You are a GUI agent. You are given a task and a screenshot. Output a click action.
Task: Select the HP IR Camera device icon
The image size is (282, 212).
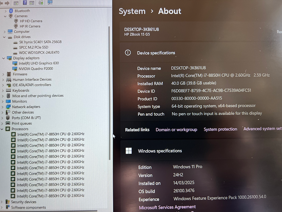pos(16,26)
